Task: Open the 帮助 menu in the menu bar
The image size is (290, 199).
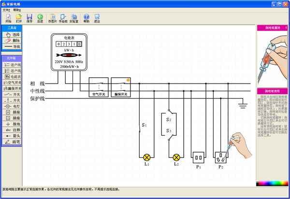Action: point(17,10)
